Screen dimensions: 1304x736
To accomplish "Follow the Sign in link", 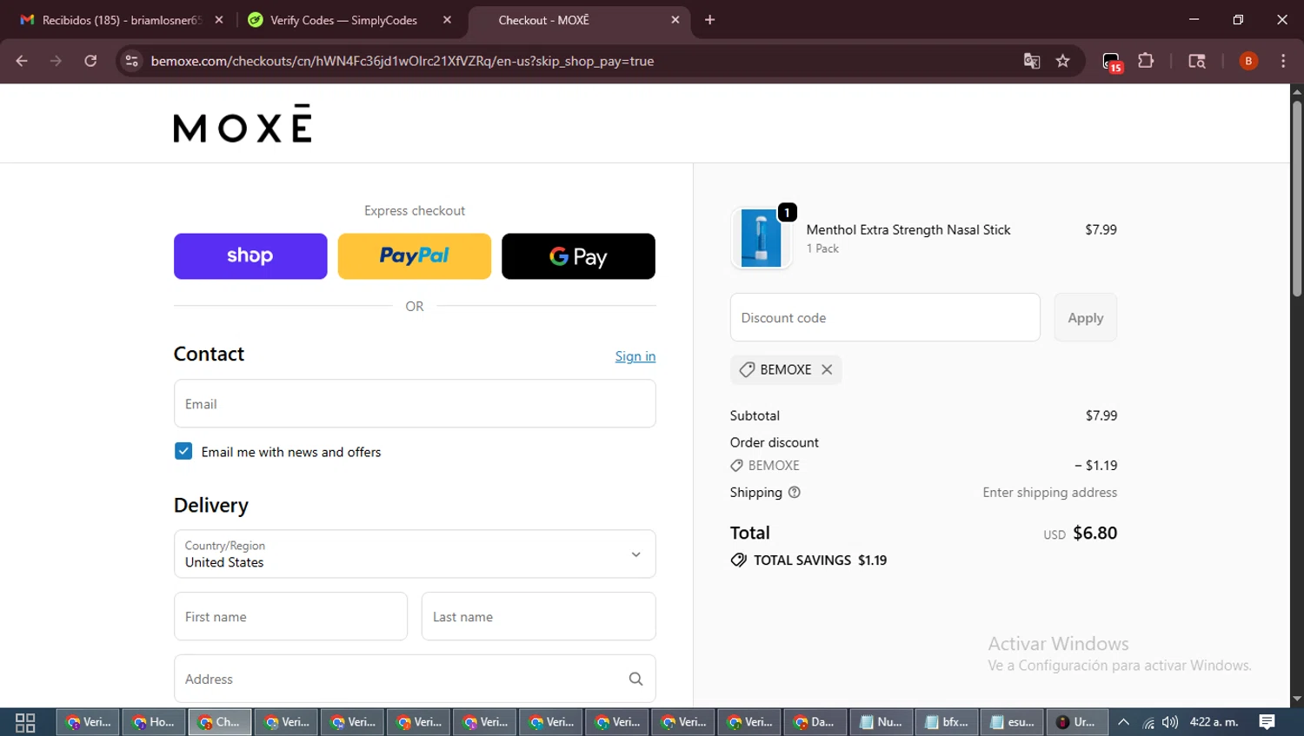I will [x=635, y=356].
